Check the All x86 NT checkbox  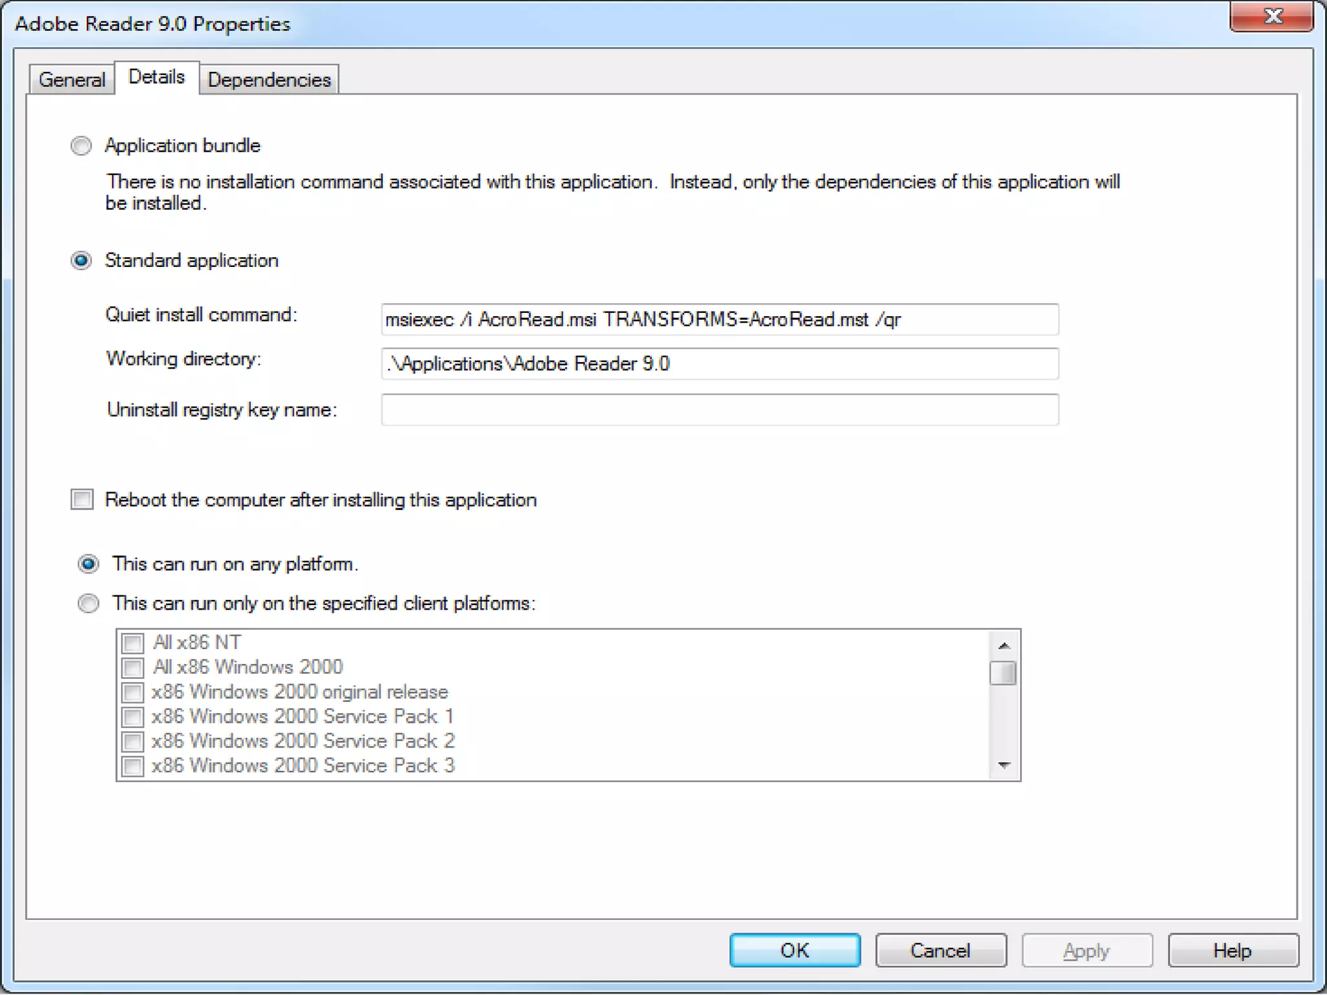pyautogui.click(x=133, y=643)
